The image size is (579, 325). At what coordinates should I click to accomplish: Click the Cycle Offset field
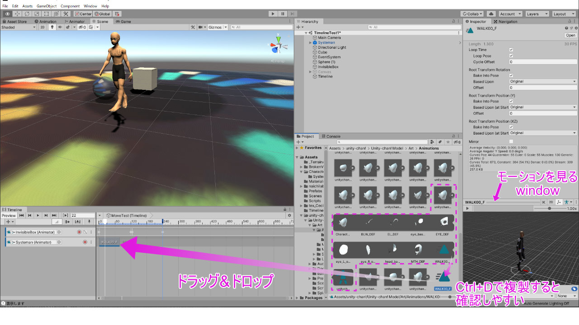click(543, 62)
